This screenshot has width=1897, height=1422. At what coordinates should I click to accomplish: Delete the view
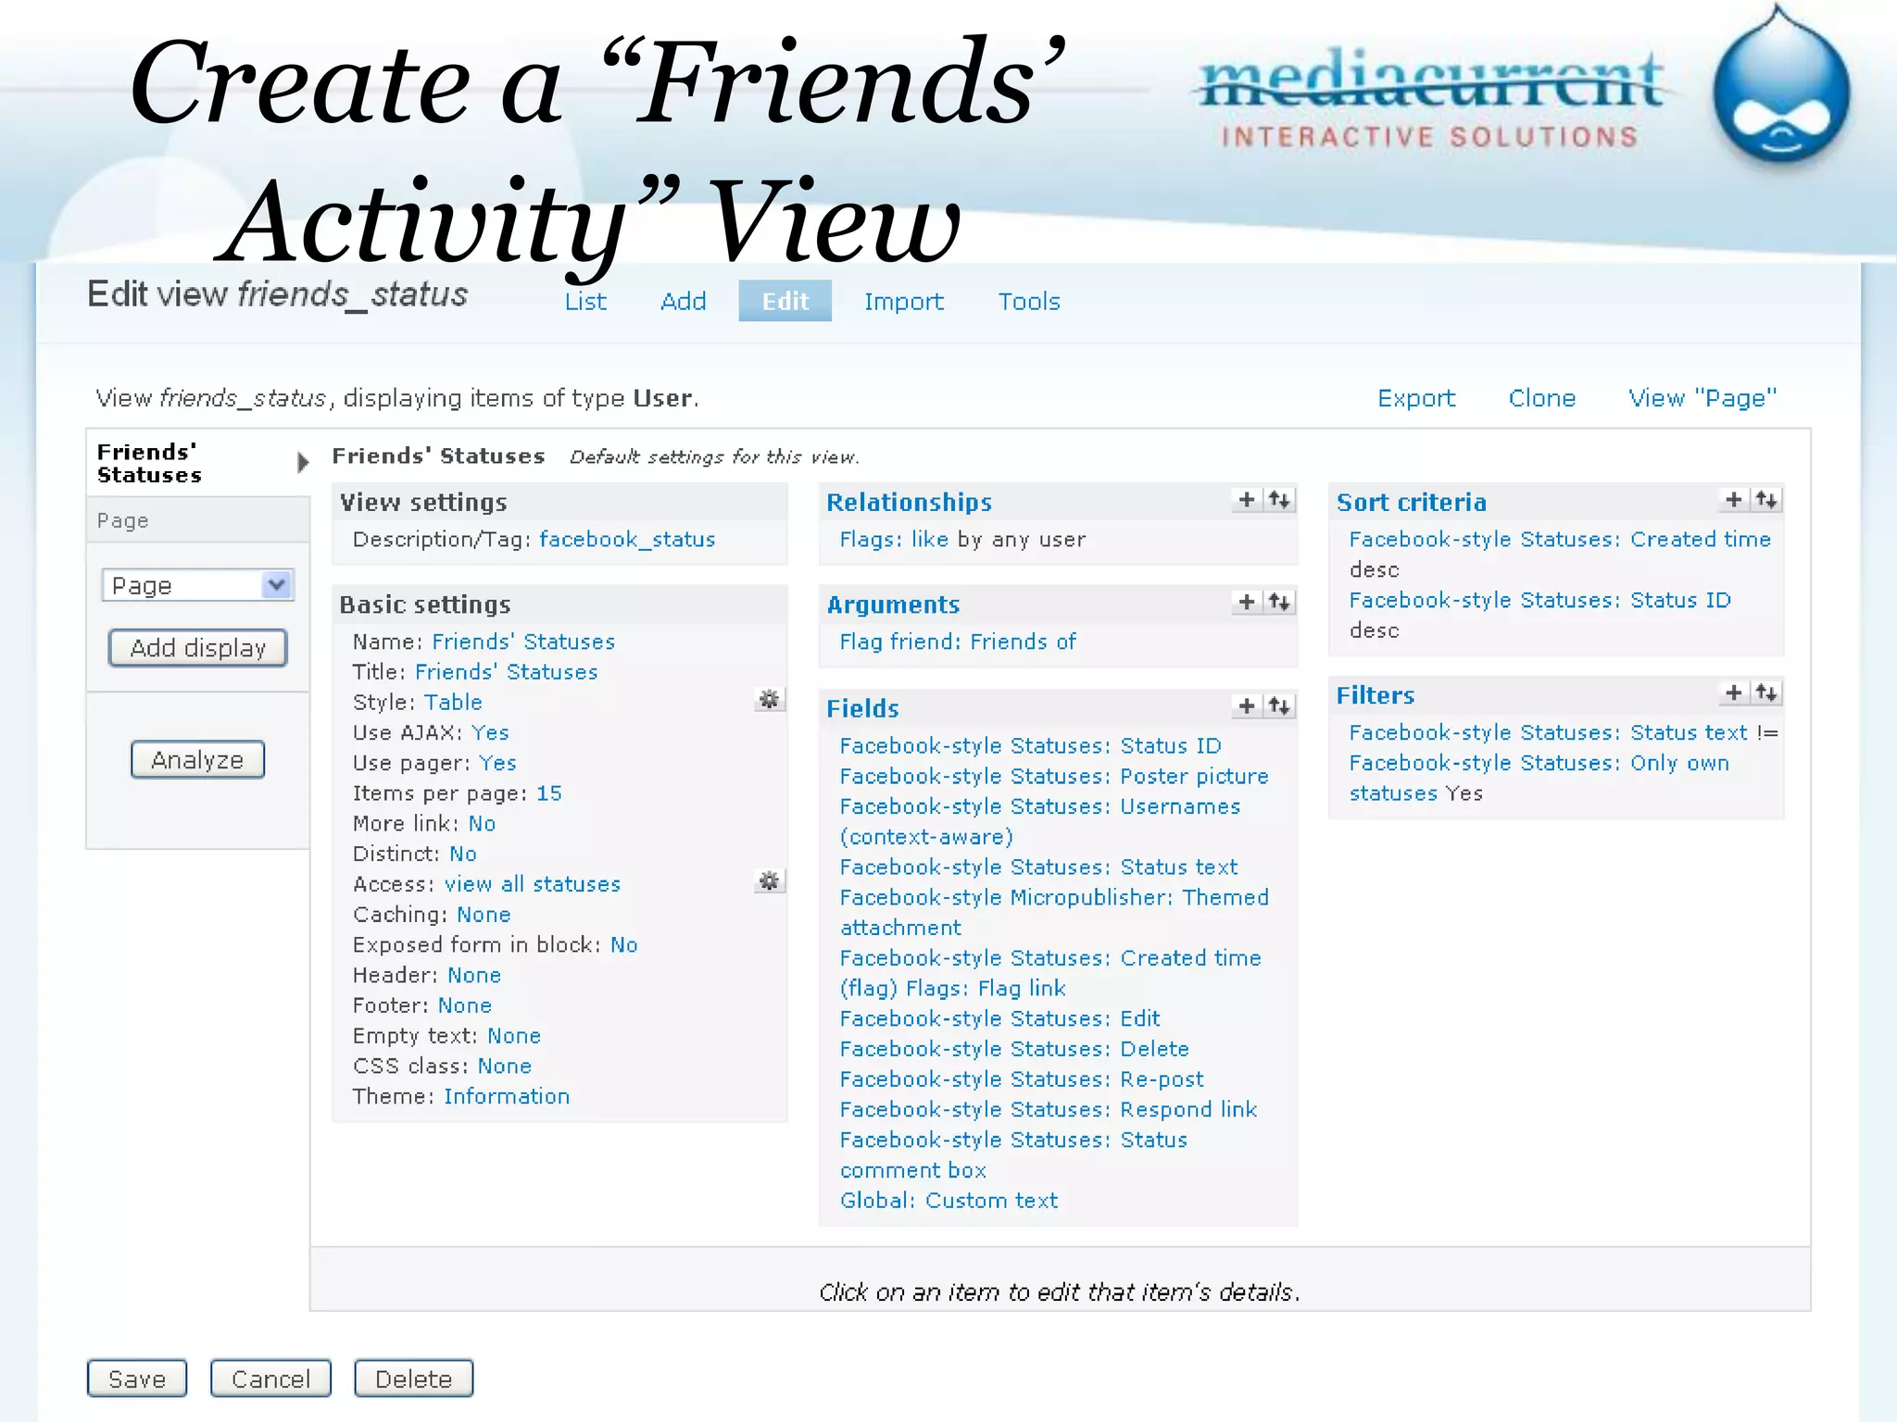coord(413,1378)
